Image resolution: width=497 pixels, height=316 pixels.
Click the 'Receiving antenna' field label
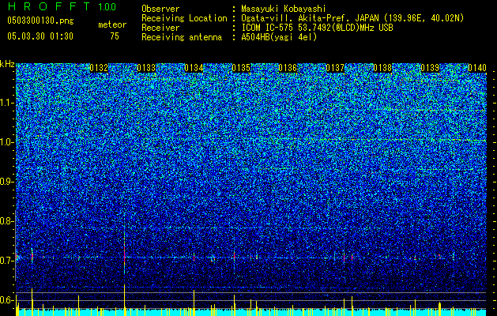click(x=182, y=37)
